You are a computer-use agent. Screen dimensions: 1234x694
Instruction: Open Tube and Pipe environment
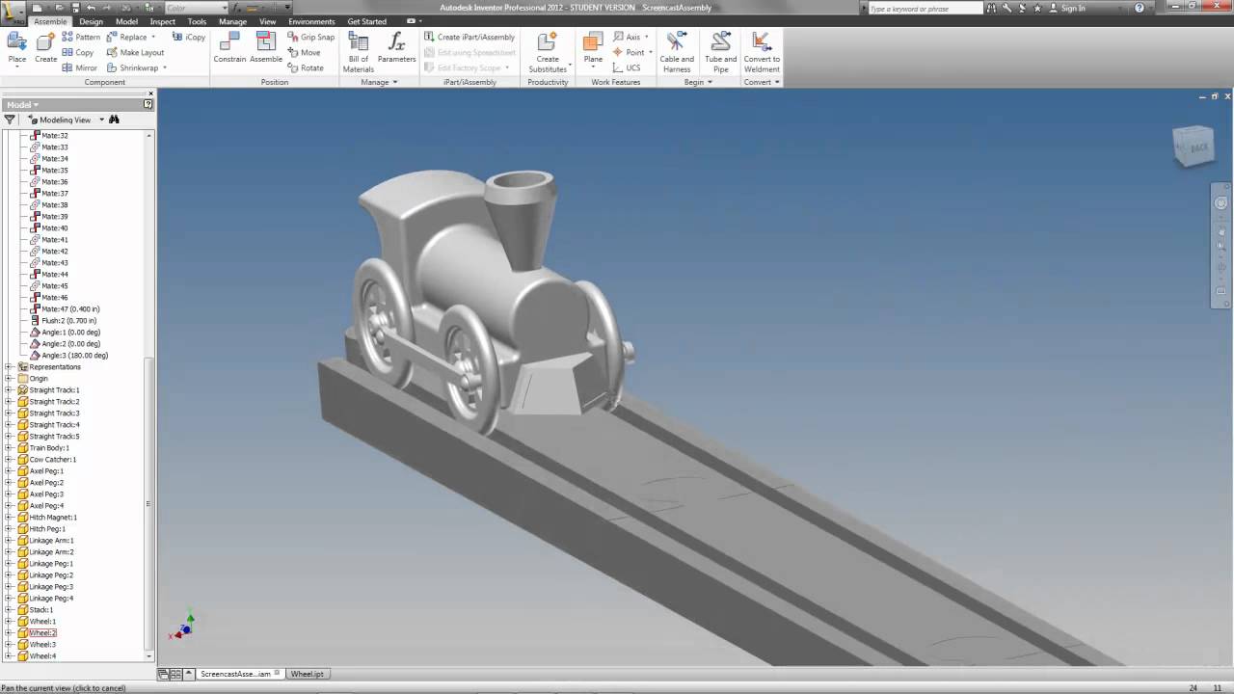(720, 52)
